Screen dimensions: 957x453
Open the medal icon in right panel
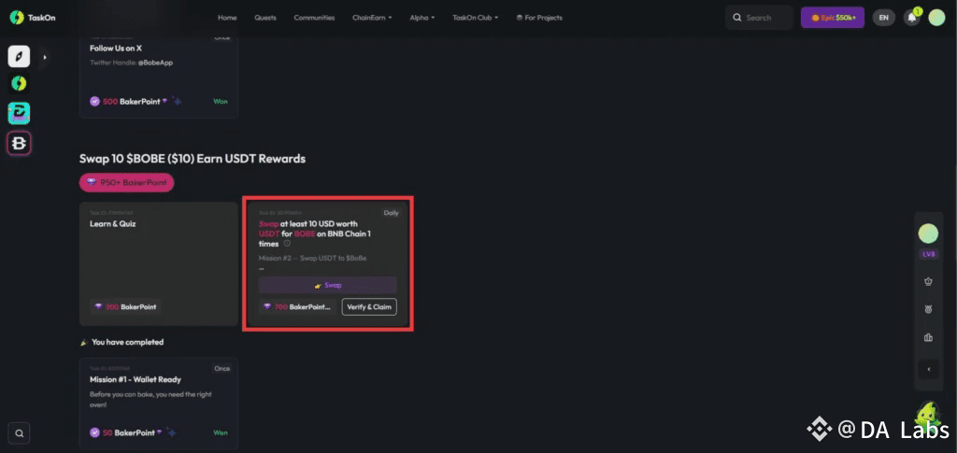click(928, 310)
